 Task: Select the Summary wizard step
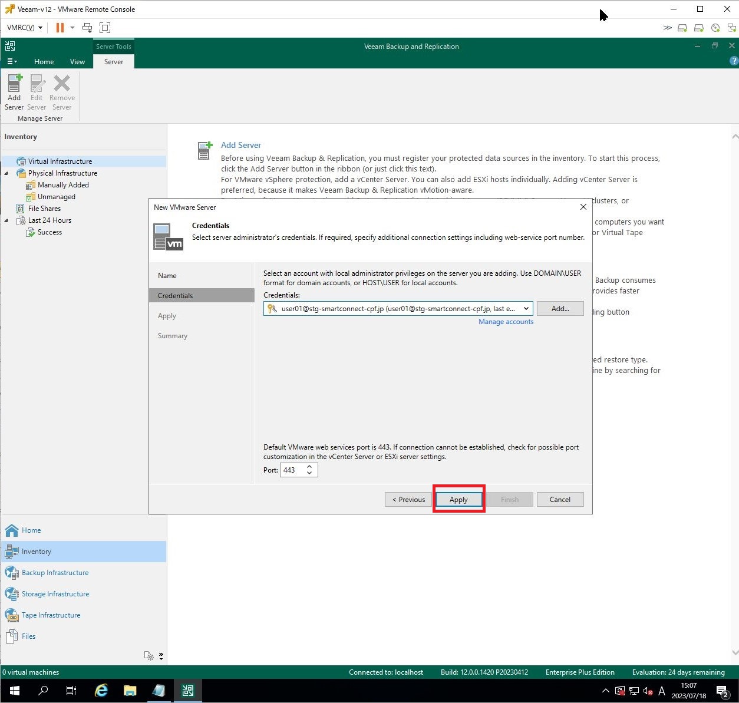[173, 336]
